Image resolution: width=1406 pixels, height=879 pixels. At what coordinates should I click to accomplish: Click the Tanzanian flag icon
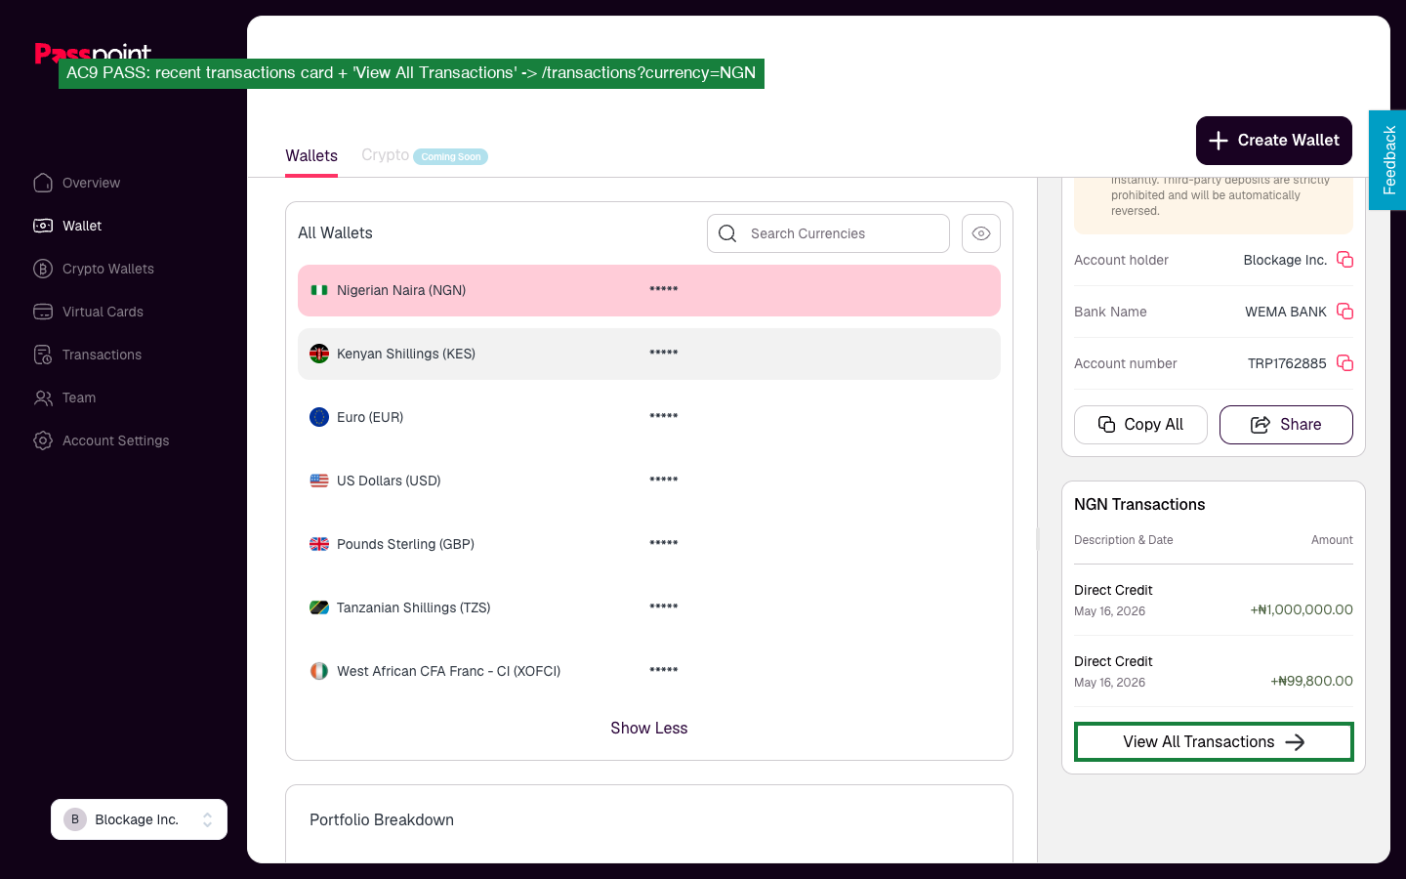[x=319, y=607]
